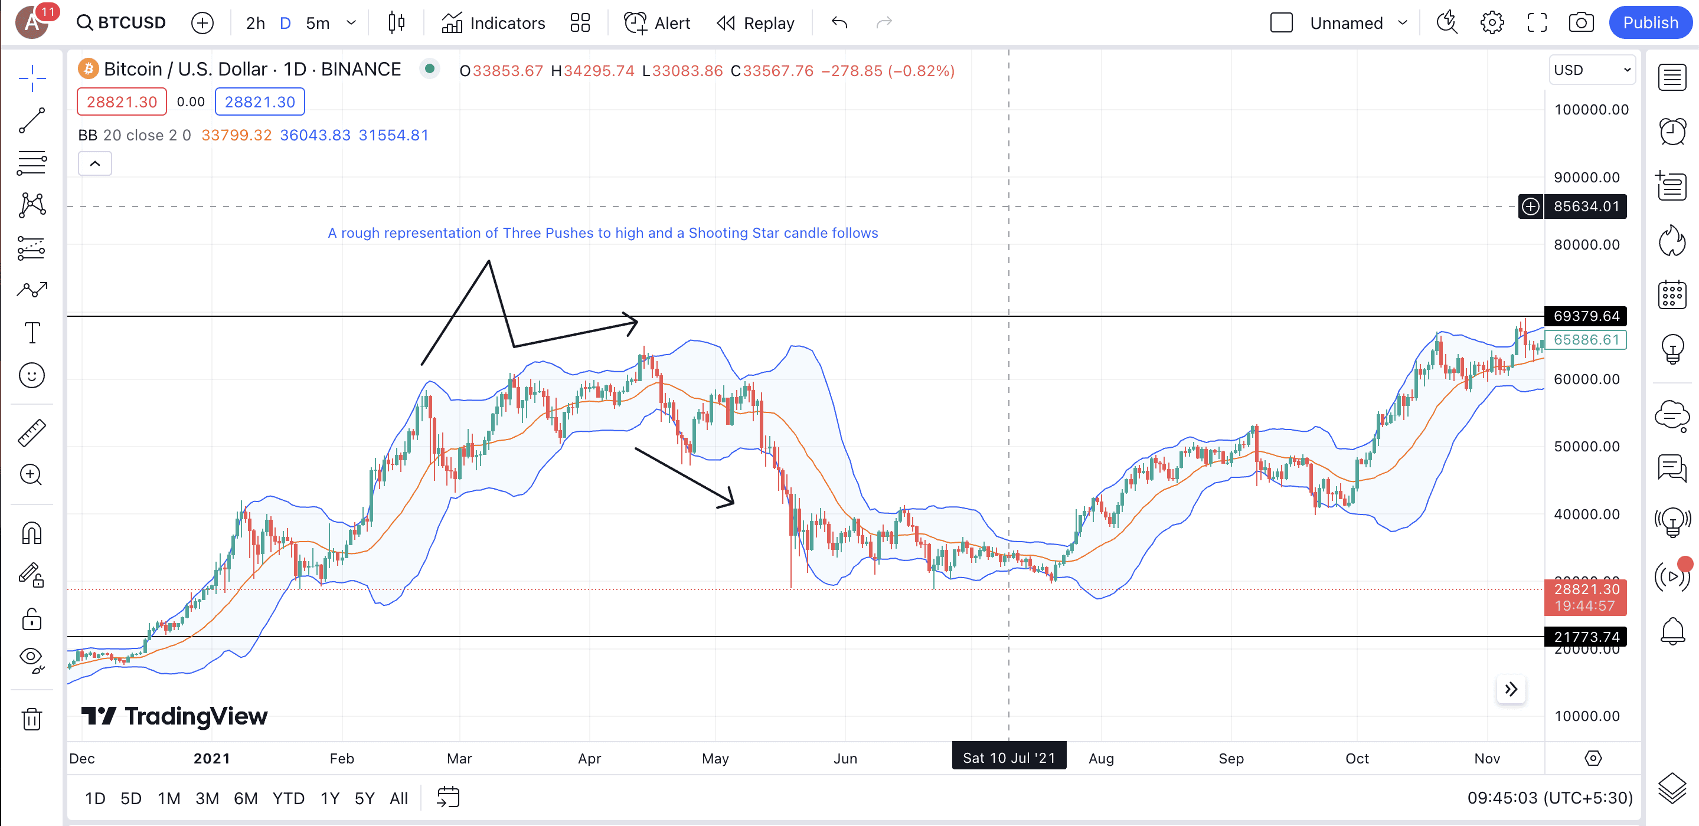Image resolution: width=1699 pixels, height=826 pixels.
Task: Expand the time interval dropdown chevron
Action: tap(351, 23)
